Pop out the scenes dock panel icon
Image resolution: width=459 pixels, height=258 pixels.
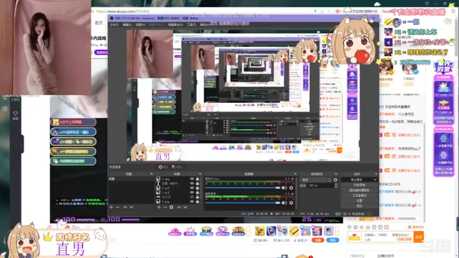click(x=151, y=174)
